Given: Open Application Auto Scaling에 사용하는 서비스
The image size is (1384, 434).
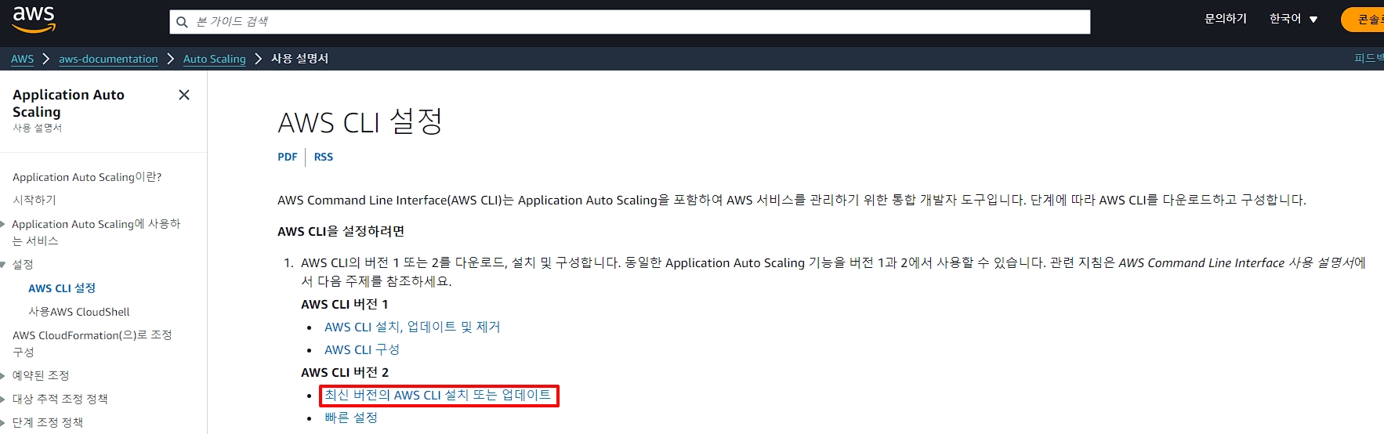Looking at the screenshot, I should click(96, 233).
